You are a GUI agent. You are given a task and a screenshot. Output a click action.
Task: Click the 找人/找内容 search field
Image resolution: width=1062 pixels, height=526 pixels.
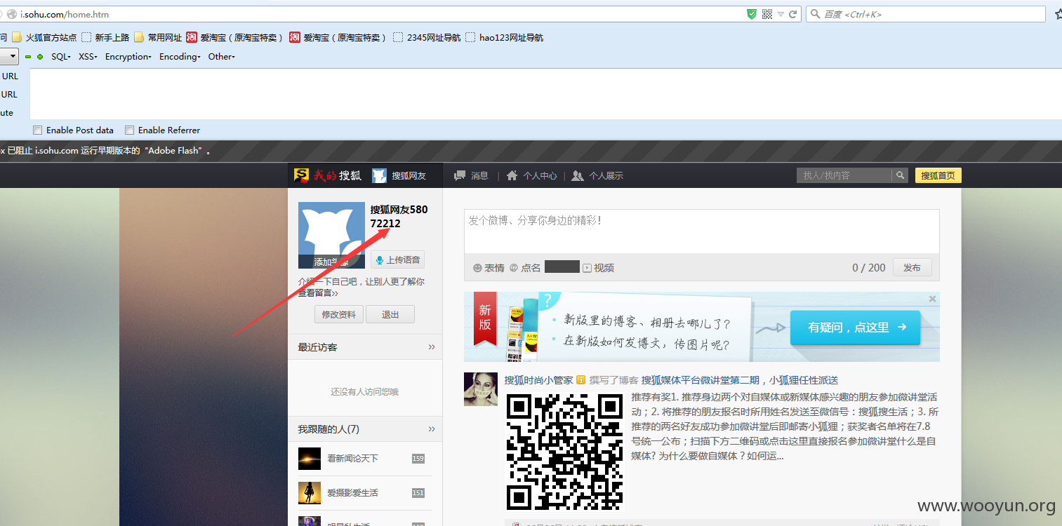pyautogui.click(x=844, y=175)
